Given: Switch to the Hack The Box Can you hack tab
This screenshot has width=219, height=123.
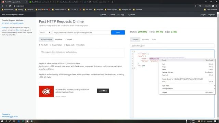Looking at the screenshot, I should [69, 2].
